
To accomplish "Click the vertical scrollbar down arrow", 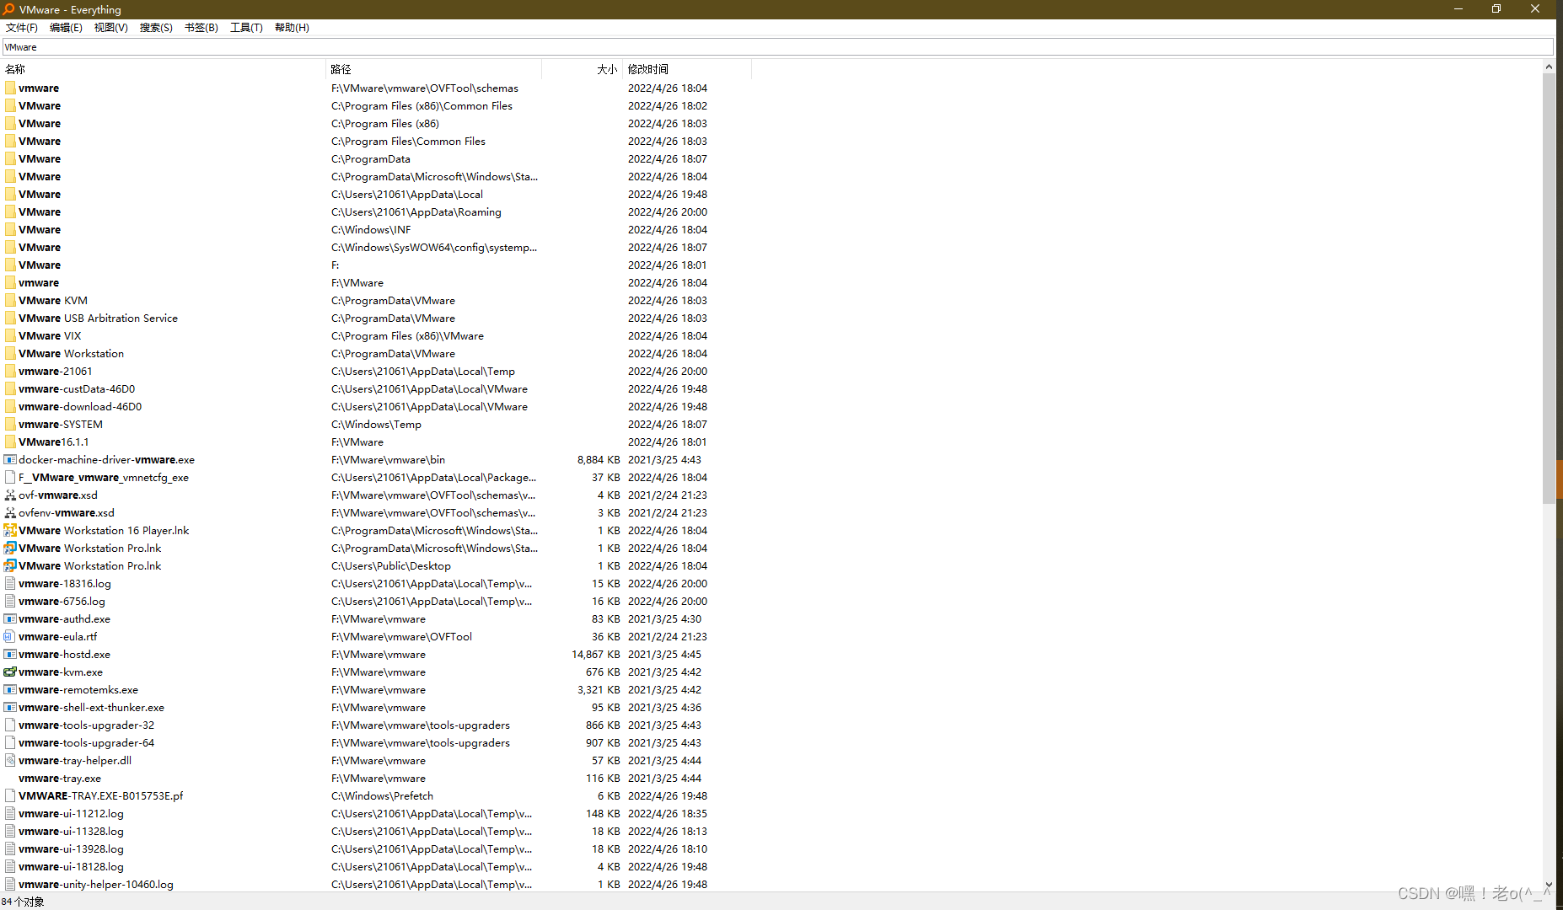I will [1549, 886].
